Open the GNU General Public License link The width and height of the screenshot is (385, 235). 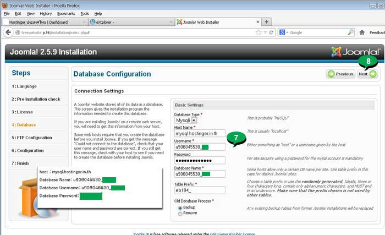(x=232, y=233)
